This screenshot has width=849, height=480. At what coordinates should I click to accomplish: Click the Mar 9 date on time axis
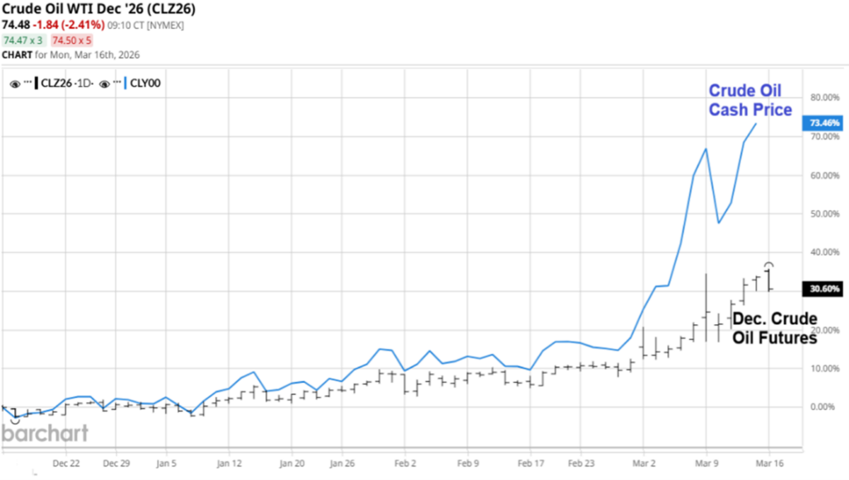tap(706, 464)
